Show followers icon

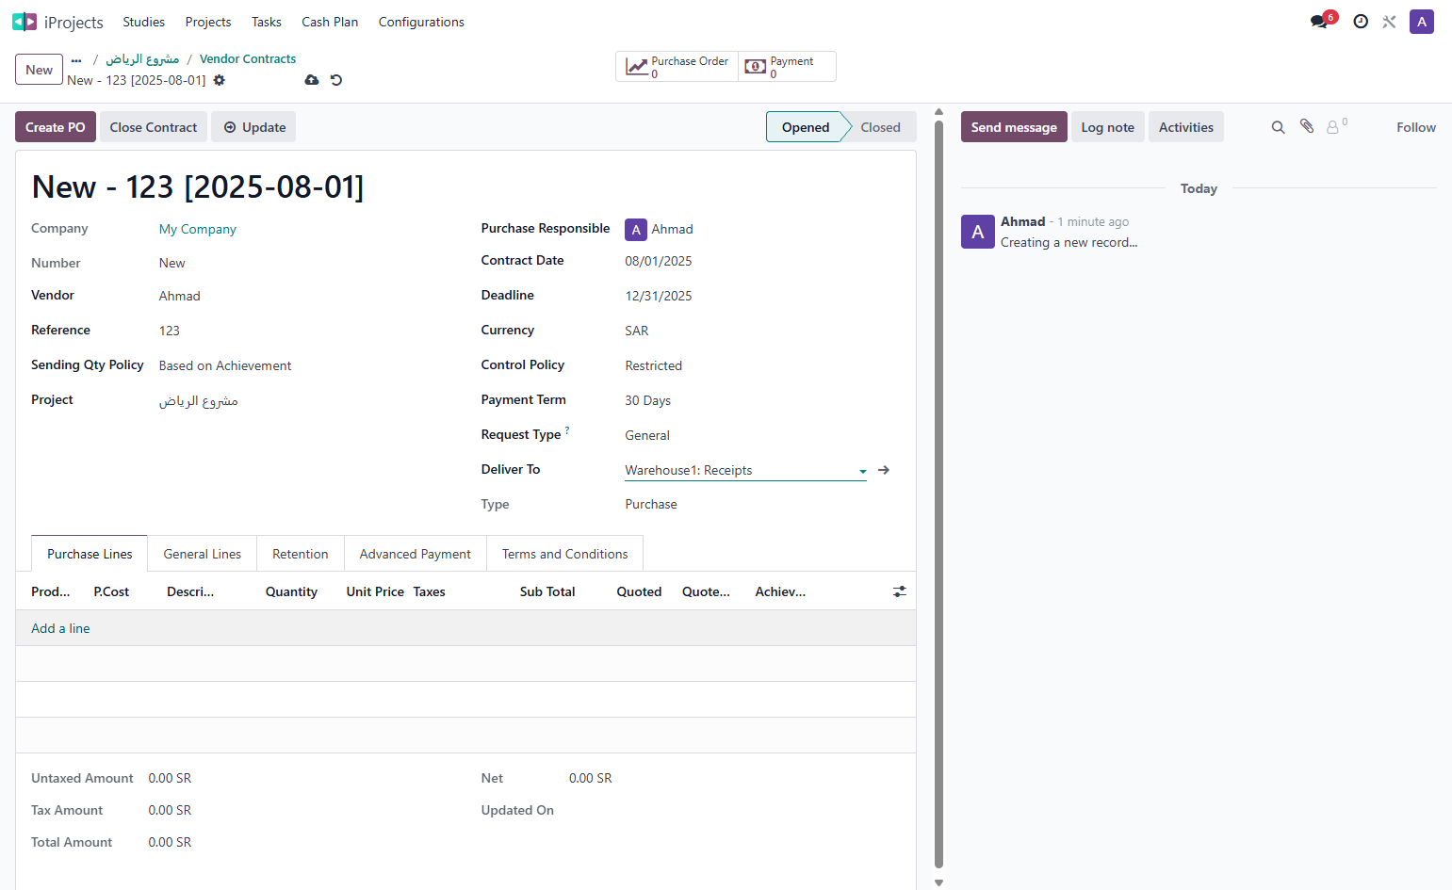(x=1336, y=126)
